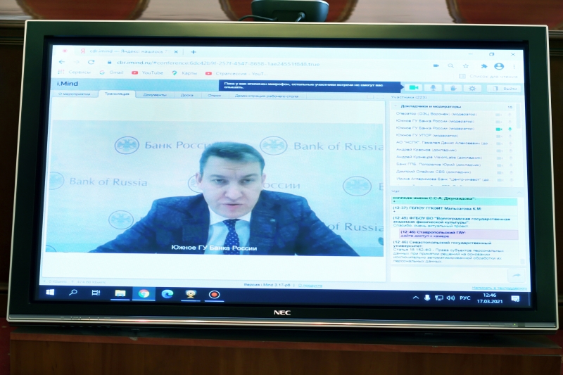The height and width of the screenshot is (375, 563).
Task: Open Microsoft Edge from taskbar
Action: point(167,294)
